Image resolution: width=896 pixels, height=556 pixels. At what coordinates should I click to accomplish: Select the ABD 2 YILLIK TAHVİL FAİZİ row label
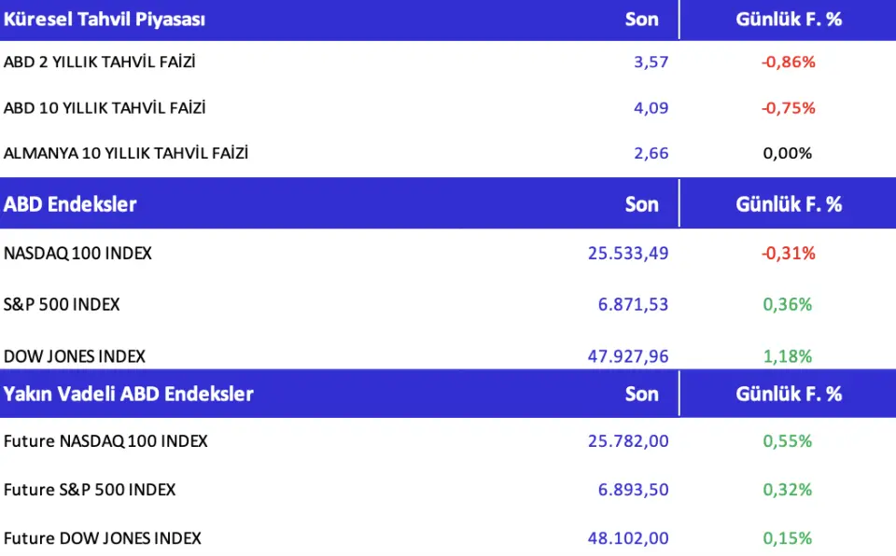tap(100, 63)
